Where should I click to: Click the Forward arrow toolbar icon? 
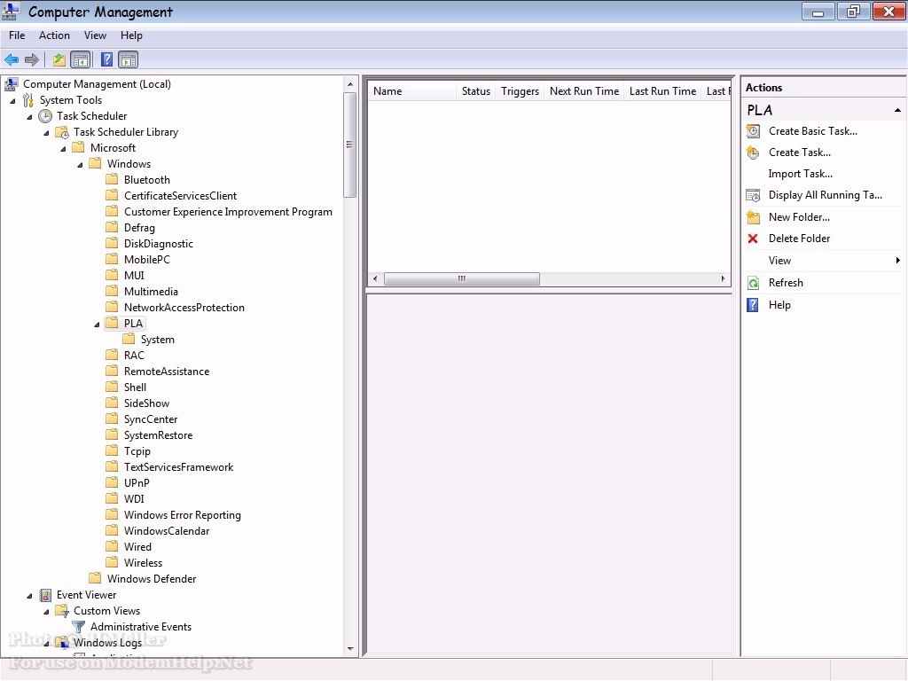[x=32, y=59]
